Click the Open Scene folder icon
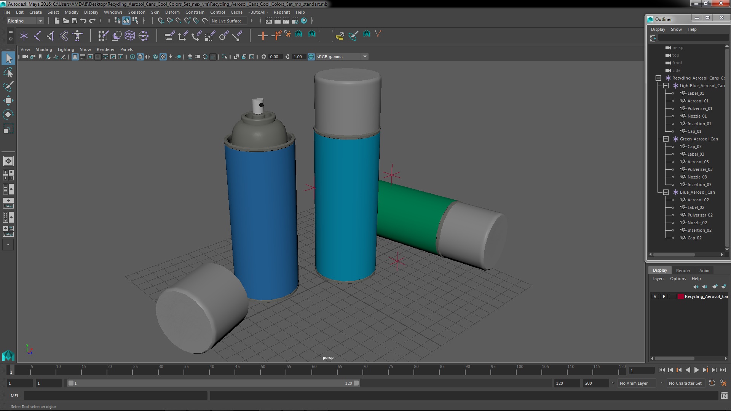This screenshot has height=411, width=731. [x=65, y=21]
